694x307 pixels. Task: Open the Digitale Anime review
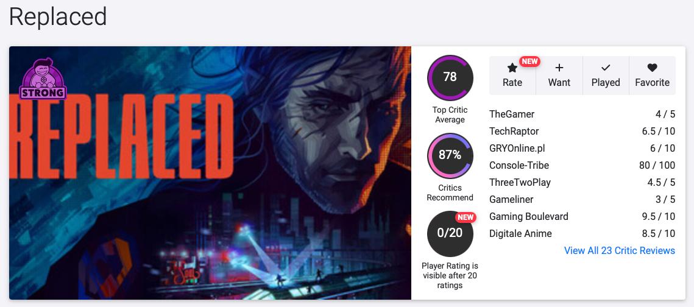click(520, 233)
